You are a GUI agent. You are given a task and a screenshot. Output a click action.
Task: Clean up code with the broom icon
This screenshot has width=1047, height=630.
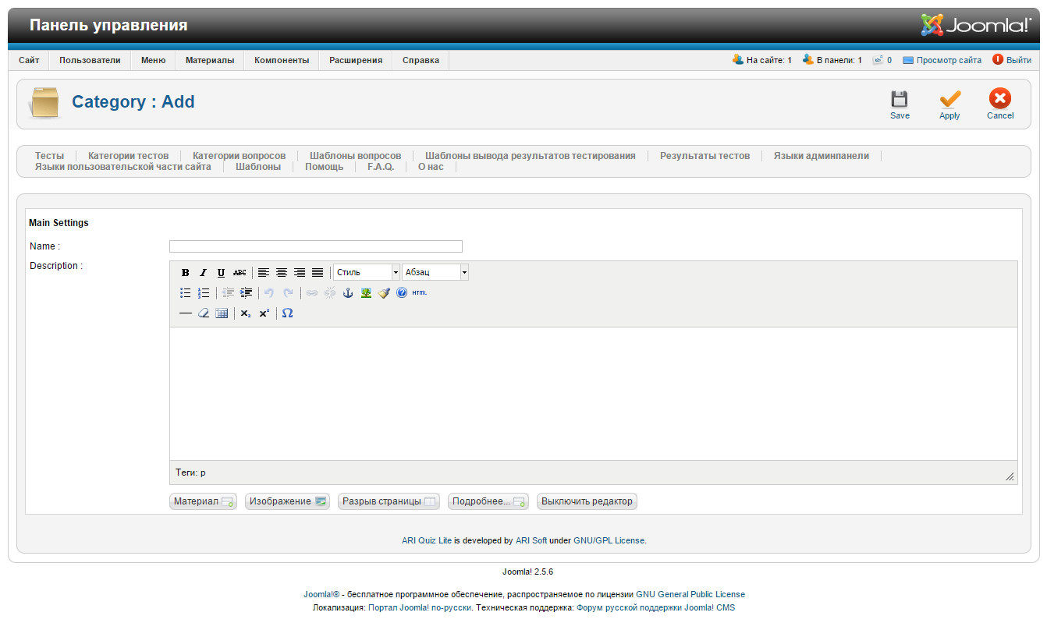tap(384, 293)
